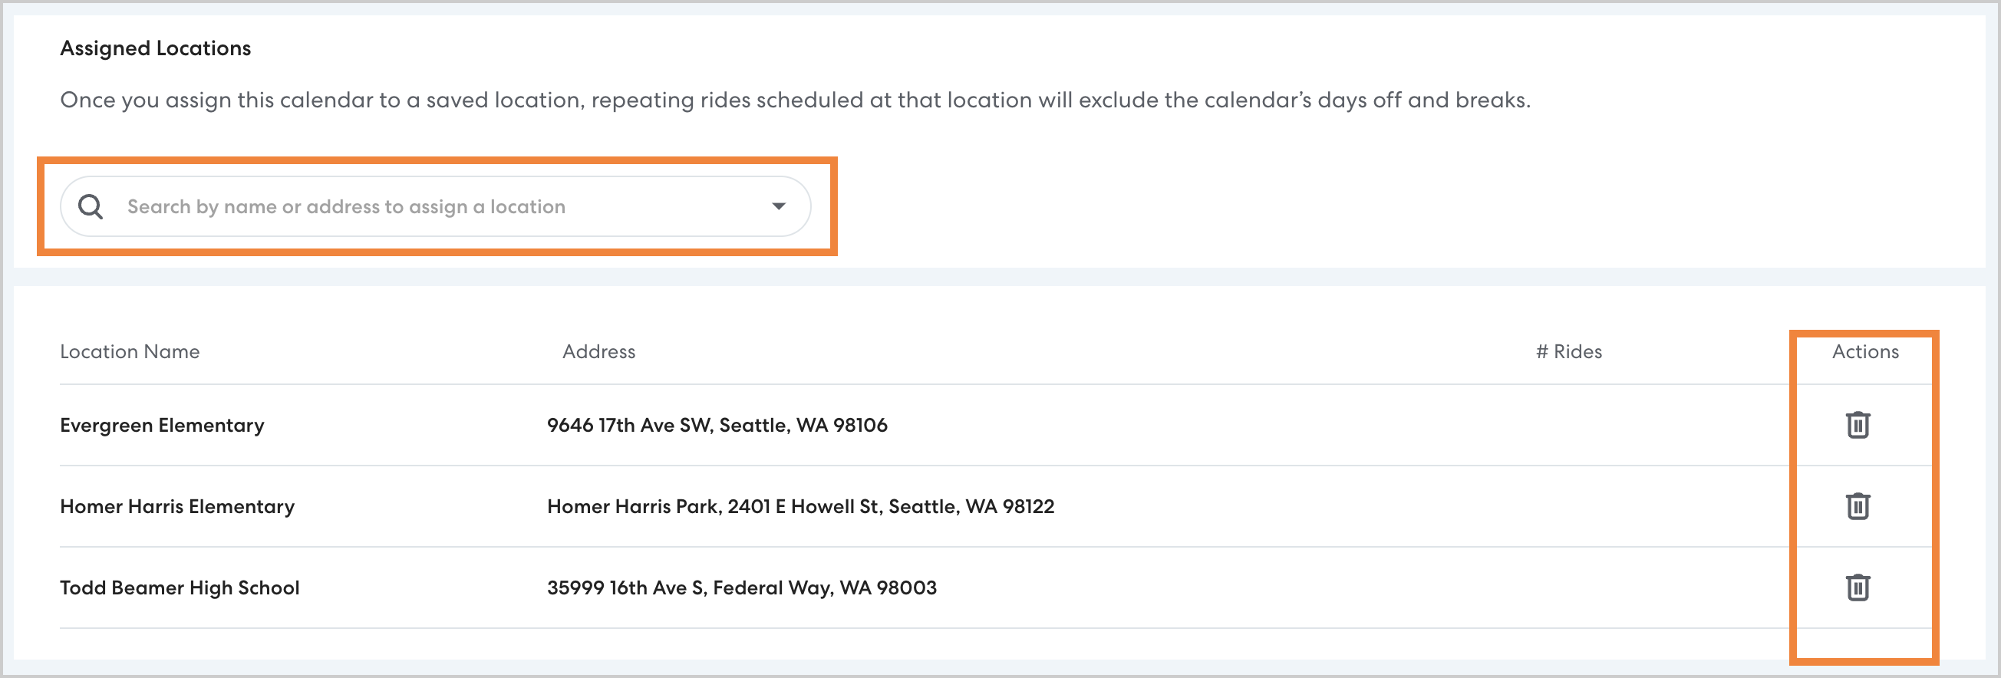Click the empty Rides cell for Homer Harris Elementary
This screenshot has width=2001, height=678.
(1568, 507)
